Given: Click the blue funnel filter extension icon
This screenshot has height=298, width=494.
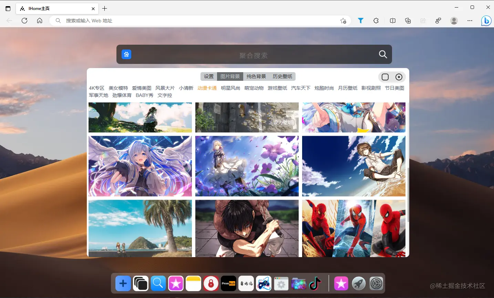Looking at the screenshot, I should click(x=360, y=21).
